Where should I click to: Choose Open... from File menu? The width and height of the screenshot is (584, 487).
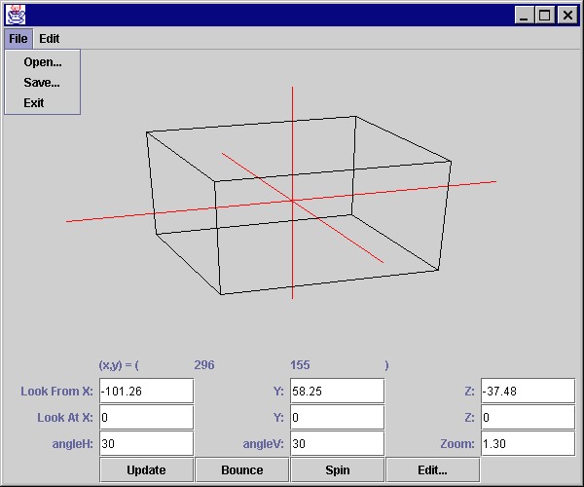(43, 62)
